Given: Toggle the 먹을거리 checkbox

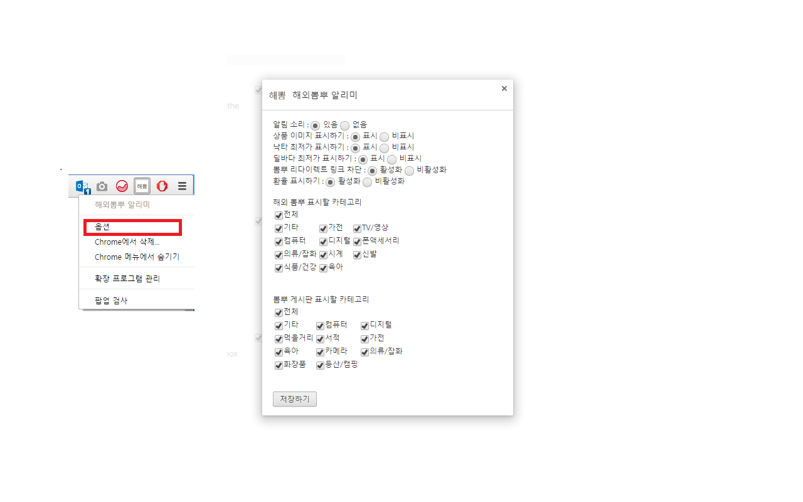Looking at the screenshot, I should [x=279, y=339].
